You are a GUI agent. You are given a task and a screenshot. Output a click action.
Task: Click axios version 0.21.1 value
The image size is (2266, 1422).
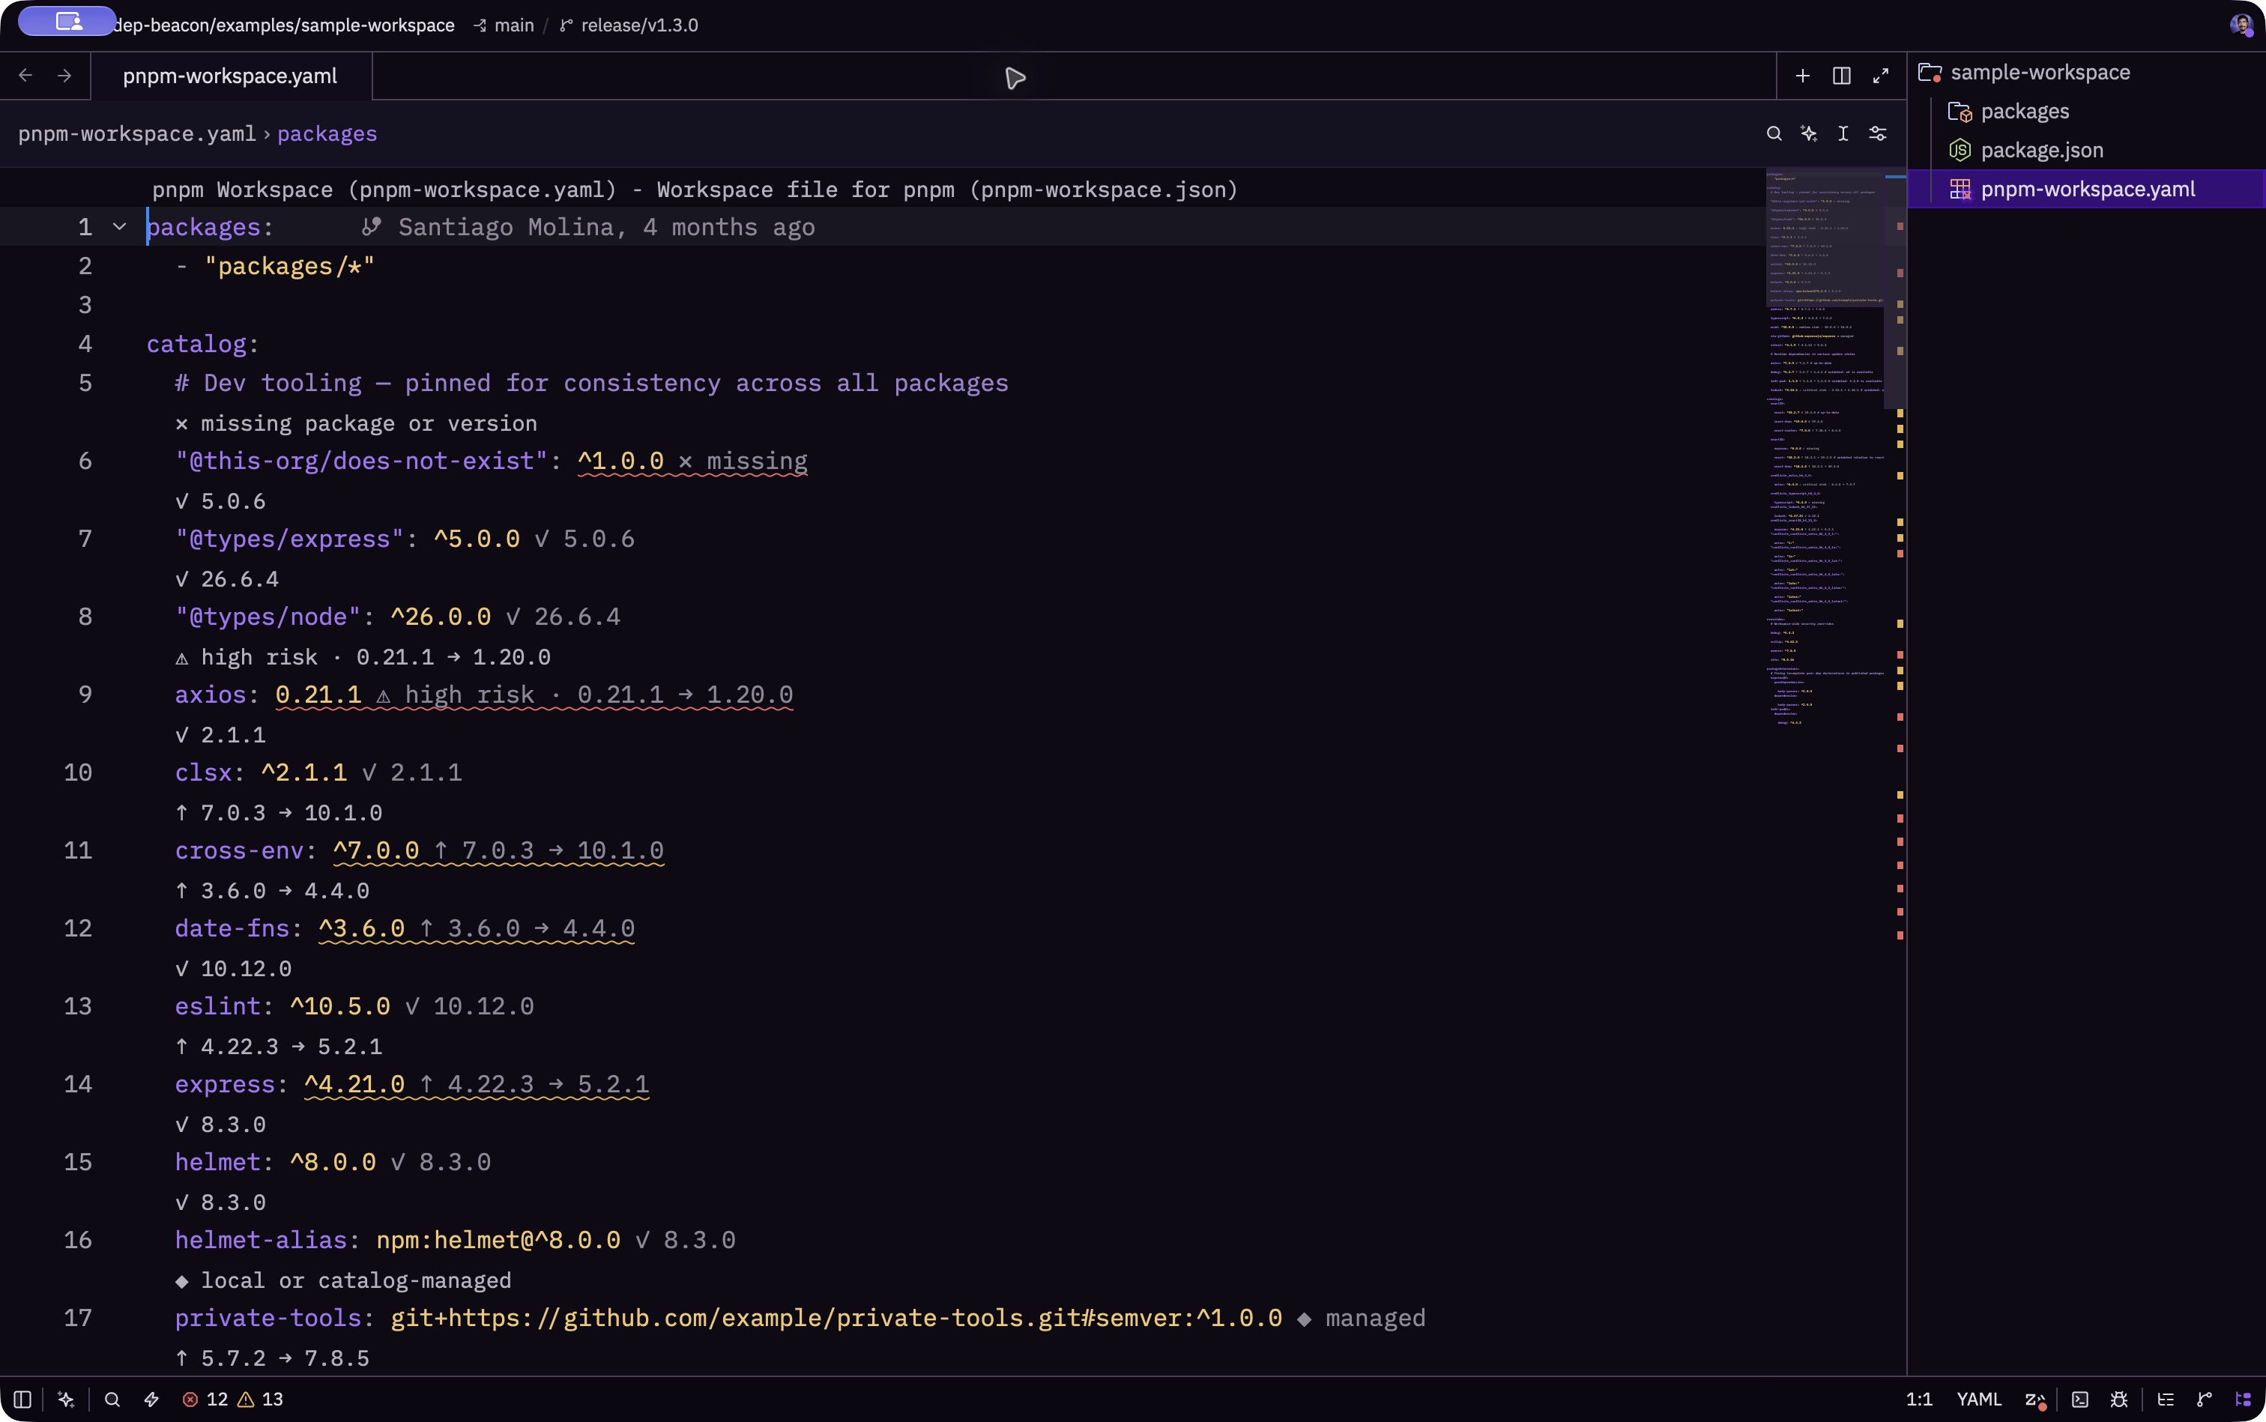pos(318,695)
